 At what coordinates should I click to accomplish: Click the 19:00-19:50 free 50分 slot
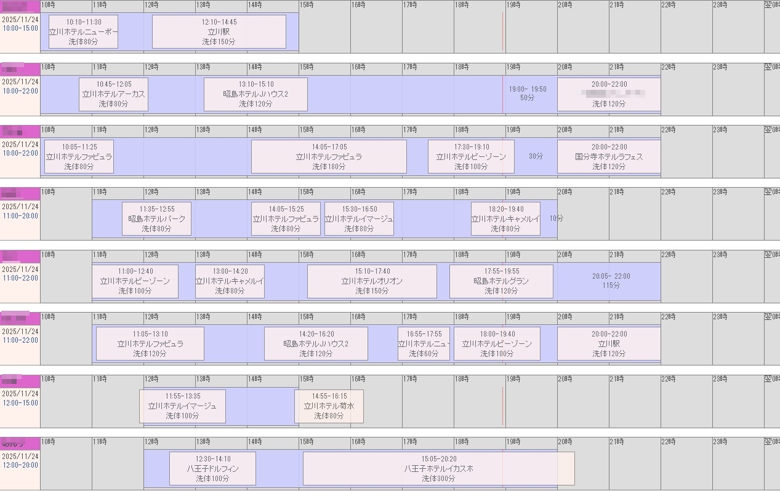pos(527,94)
